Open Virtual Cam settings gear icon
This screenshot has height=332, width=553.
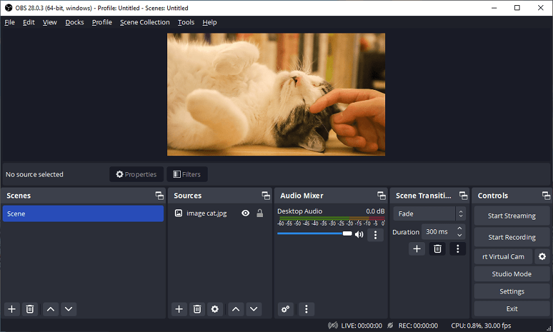click(542, 256)
